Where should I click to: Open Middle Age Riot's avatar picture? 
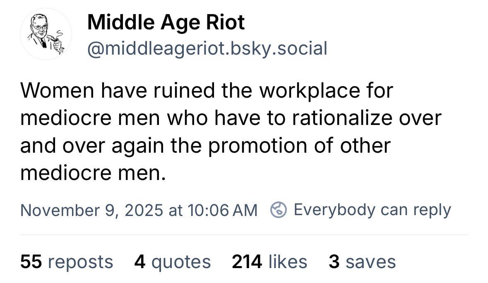tap(46, 34)
